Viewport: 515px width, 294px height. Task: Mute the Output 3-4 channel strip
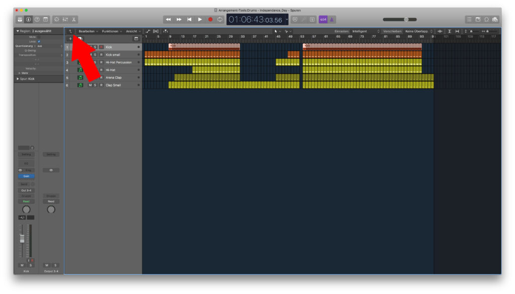click(47, 265)
